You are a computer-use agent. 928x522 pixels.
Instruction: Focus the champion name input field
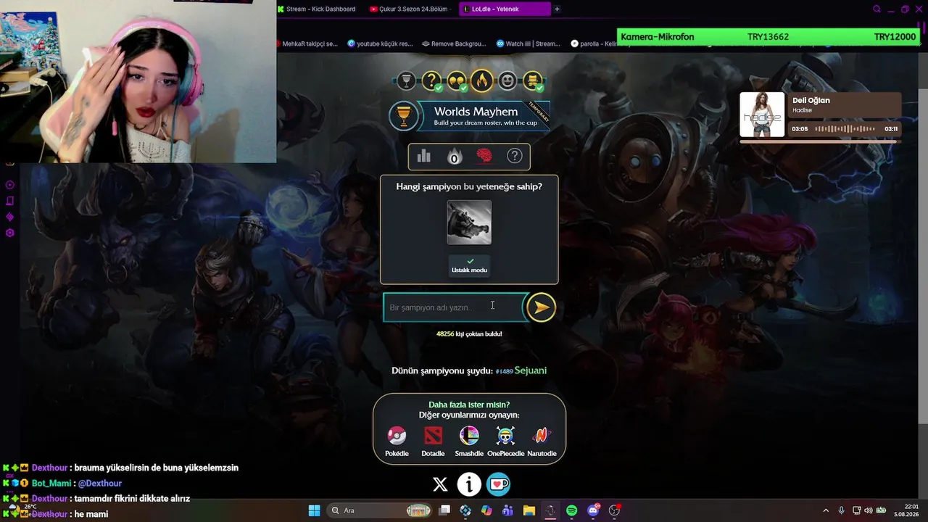point(455,307)
